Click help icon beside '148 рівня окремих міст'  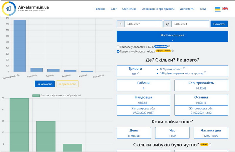tap(205, 72)
